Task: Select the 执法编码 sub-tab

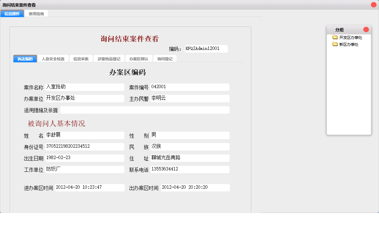Action: pos(25,59)
